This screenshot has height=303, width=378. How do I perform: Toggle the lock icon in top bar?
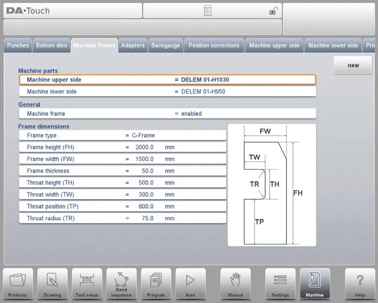273,11
